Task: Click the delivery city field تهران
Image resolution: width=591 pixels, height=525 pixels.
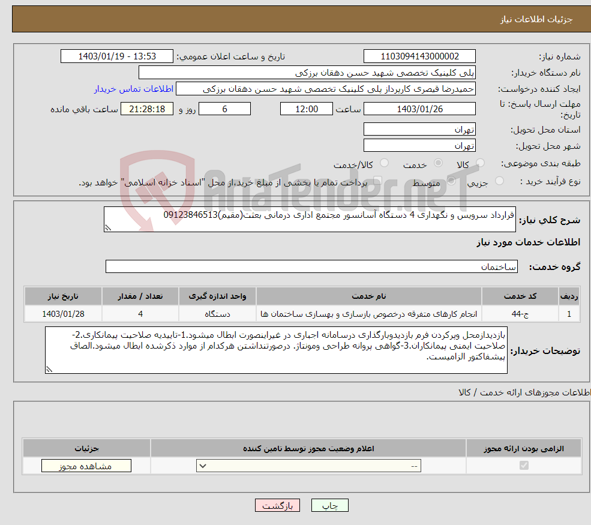Action: [419, 145]
